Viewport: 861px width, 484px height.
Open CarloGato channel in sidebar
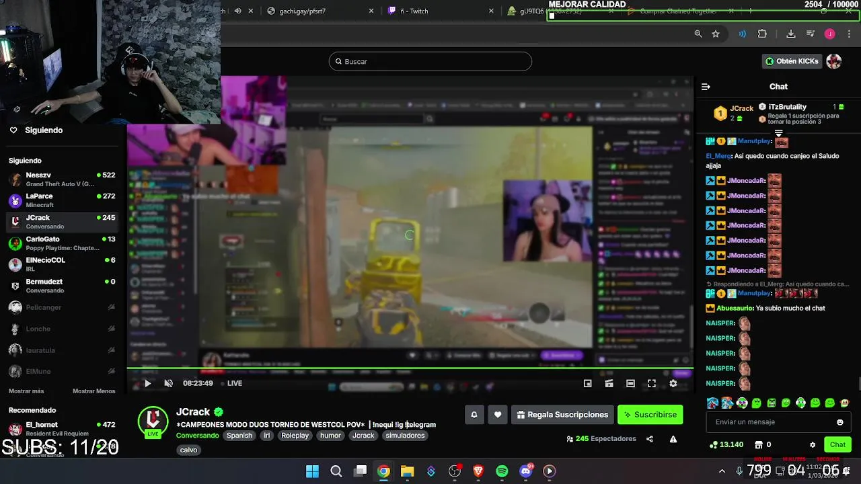pos(62,243)
